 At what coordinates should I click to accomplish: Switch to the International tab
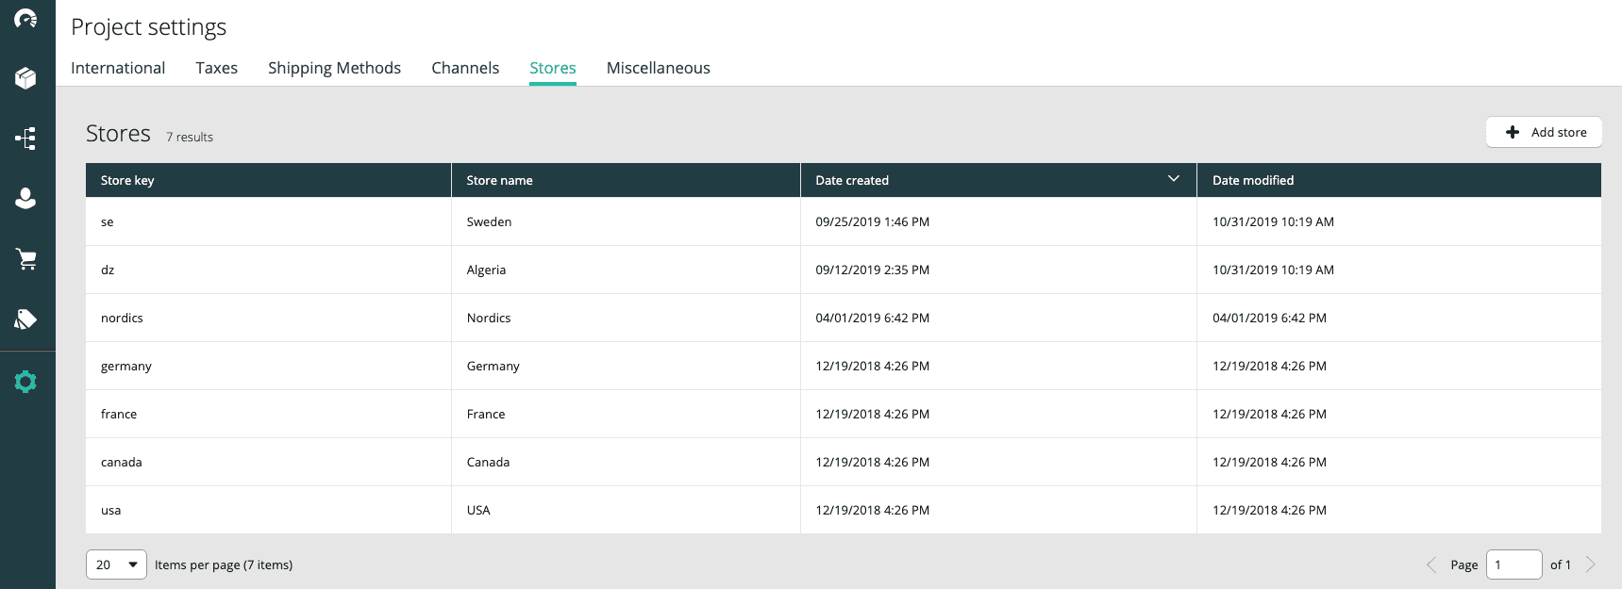[x=118, y=68]
